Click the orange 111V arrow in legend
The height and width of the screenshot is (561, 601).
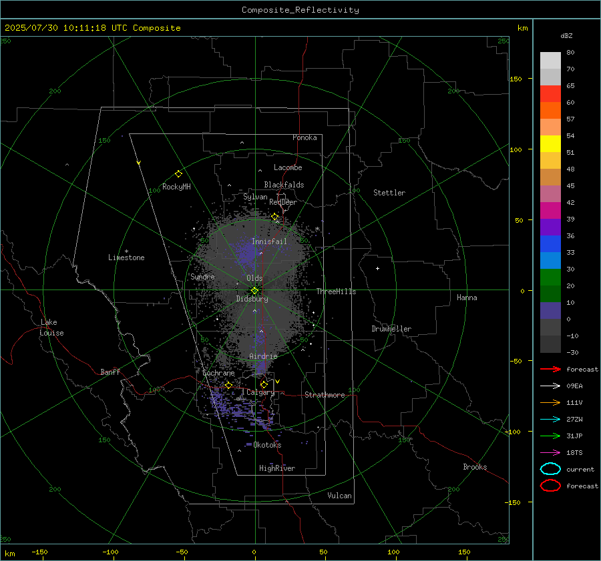click(550, 402)
